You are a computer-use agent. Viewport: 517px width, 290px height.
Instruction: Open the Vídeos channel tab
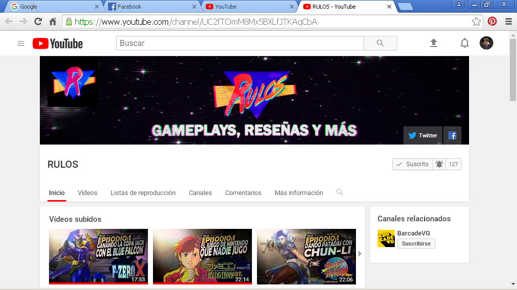[x=87, y=192]
